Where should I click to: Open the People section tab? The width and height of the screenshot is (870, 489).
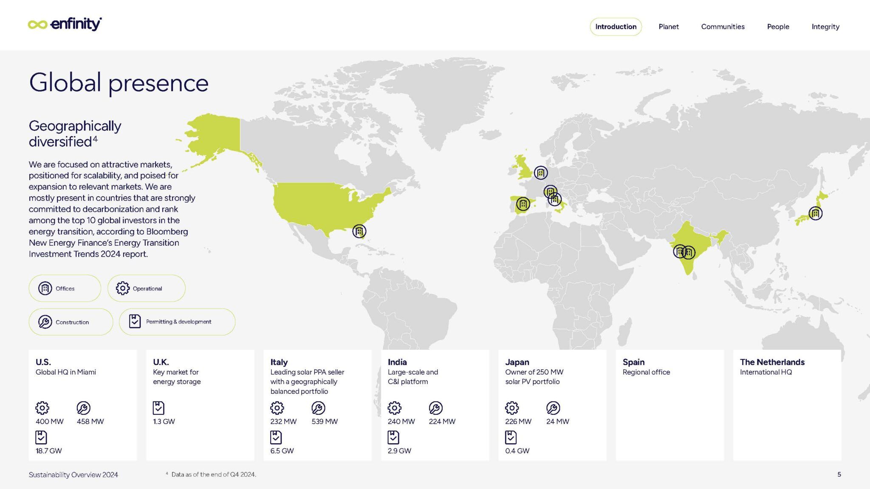(778, 27)
